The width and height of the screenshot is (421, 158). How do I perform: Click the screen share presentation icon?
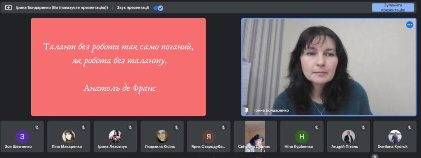[x=8, y=8]
